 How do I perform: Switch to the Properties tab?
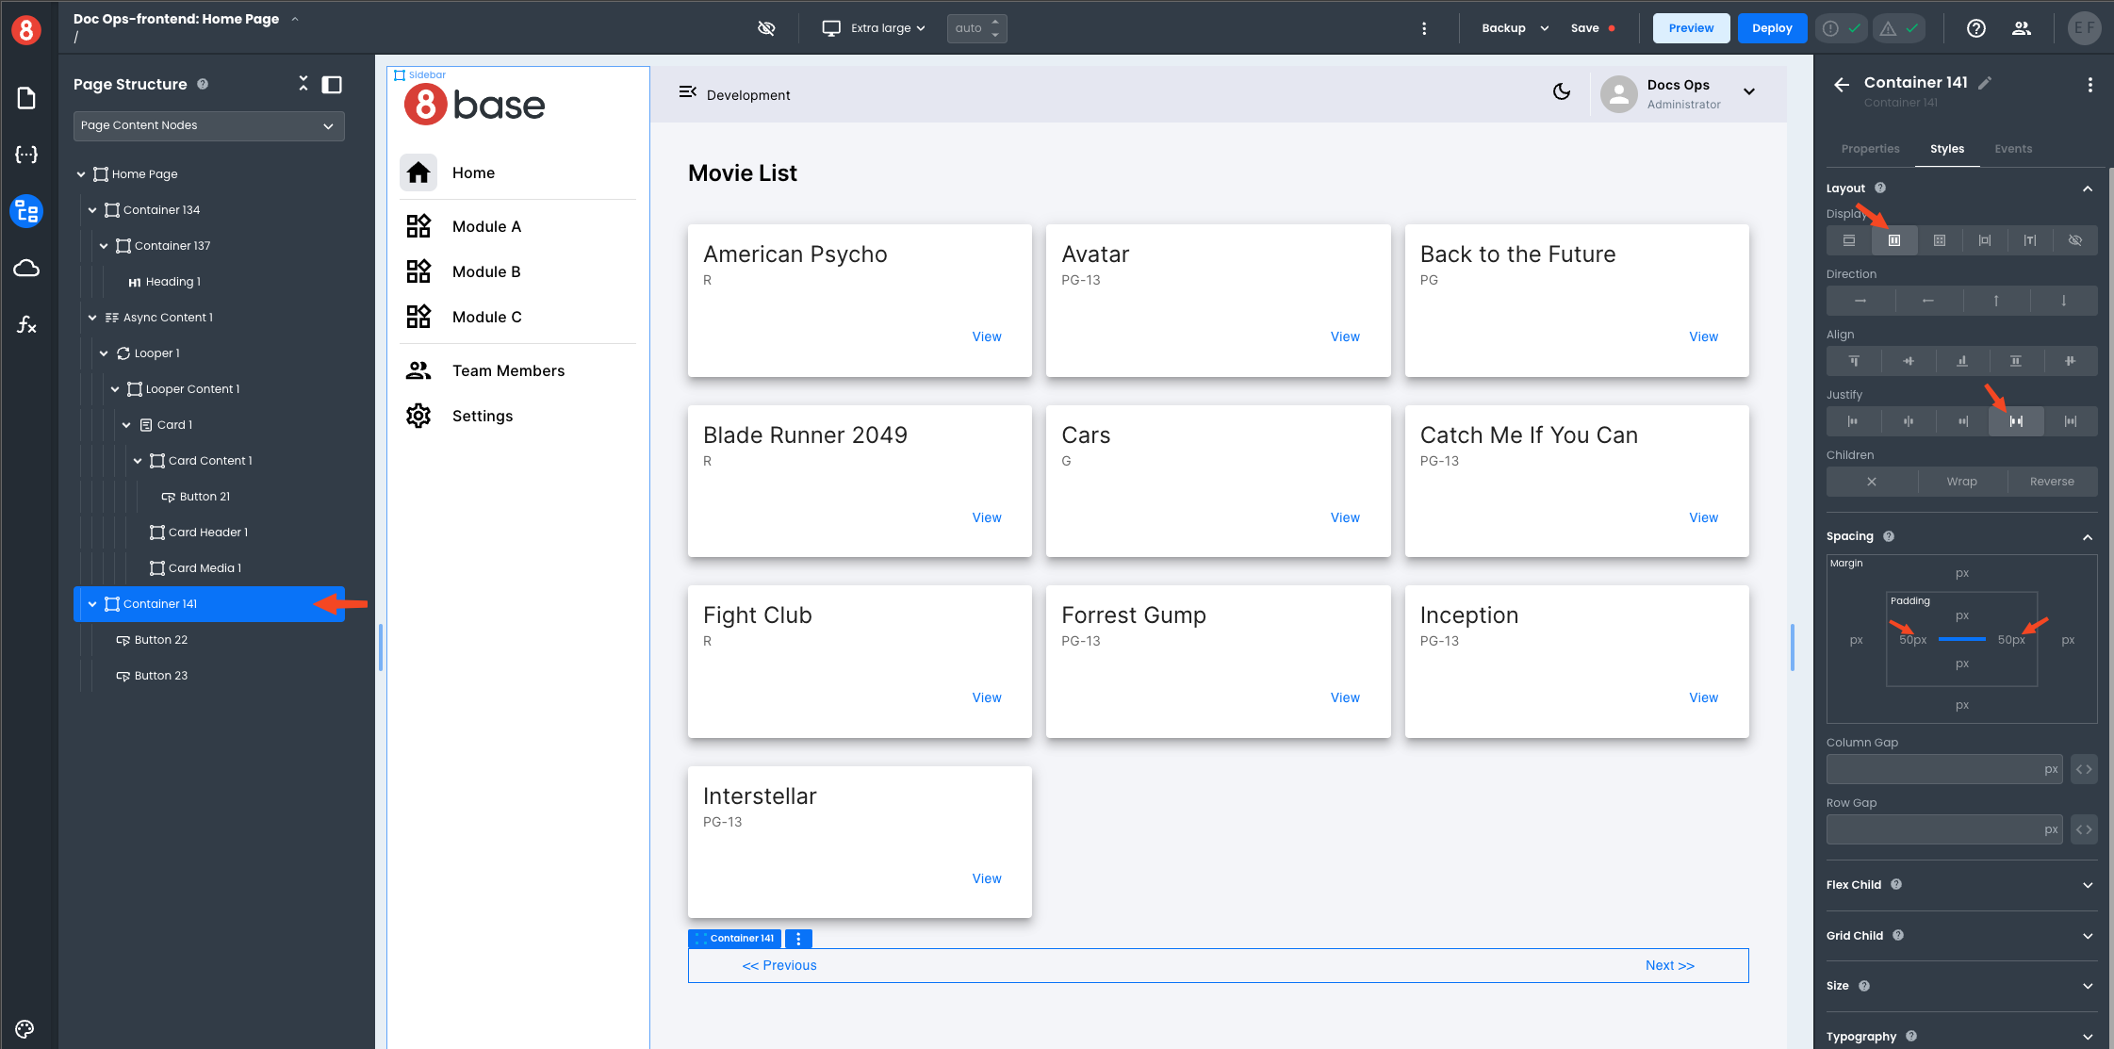click(1870, 149)
